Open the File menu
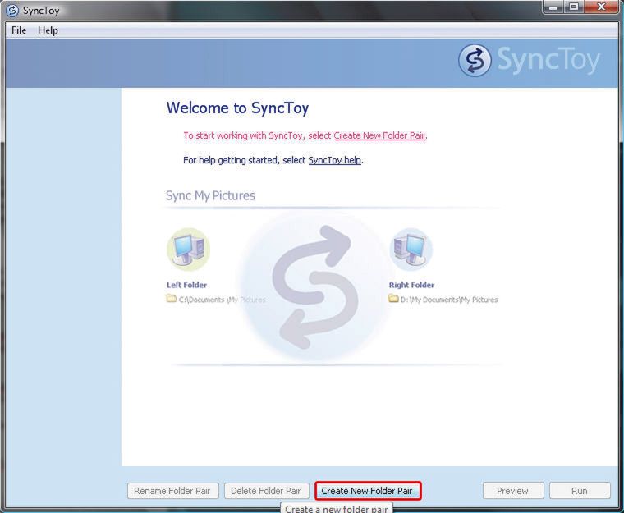 [x=19, y=30]
